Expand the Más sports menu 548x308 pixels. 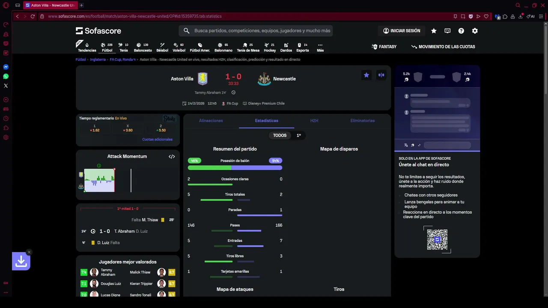pyautogui.click(x=320, y=47)
